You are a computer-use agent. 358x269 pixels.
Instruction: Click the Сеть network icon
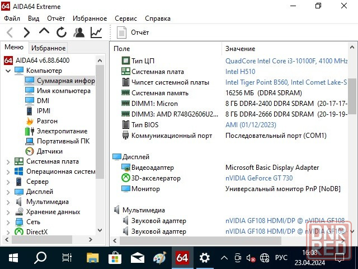point(19,222)
